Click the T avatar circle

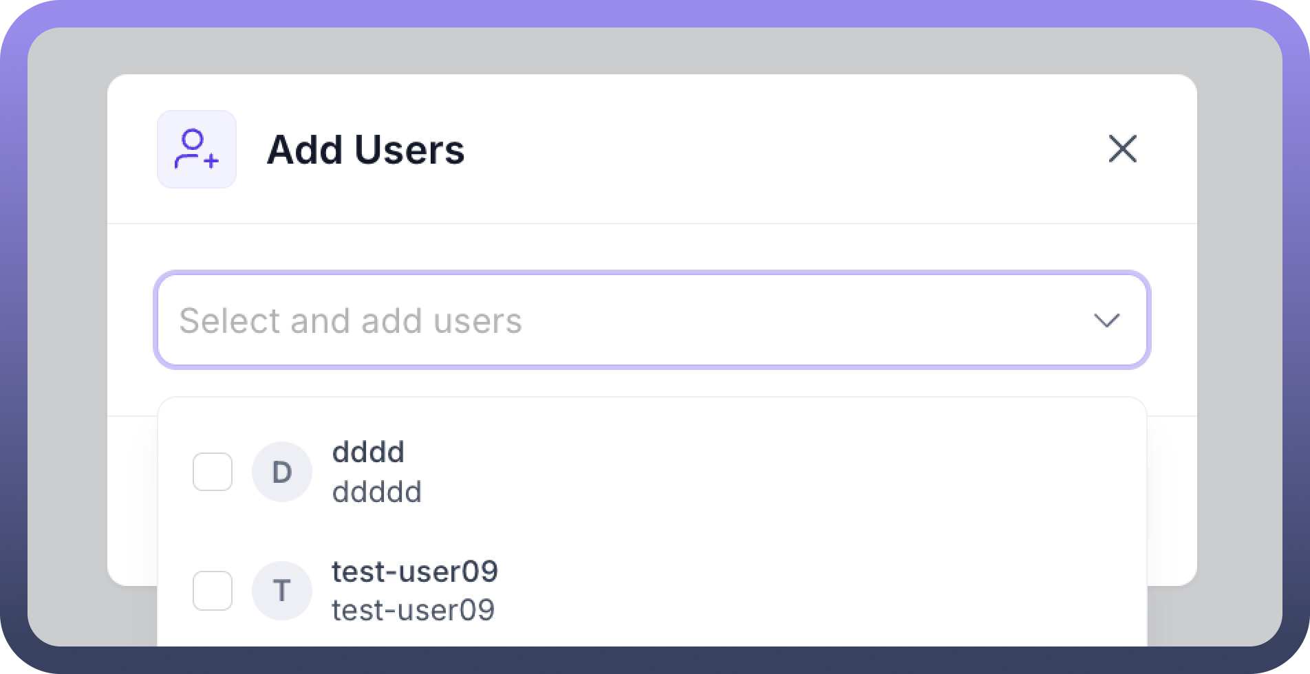click(282, 590)
